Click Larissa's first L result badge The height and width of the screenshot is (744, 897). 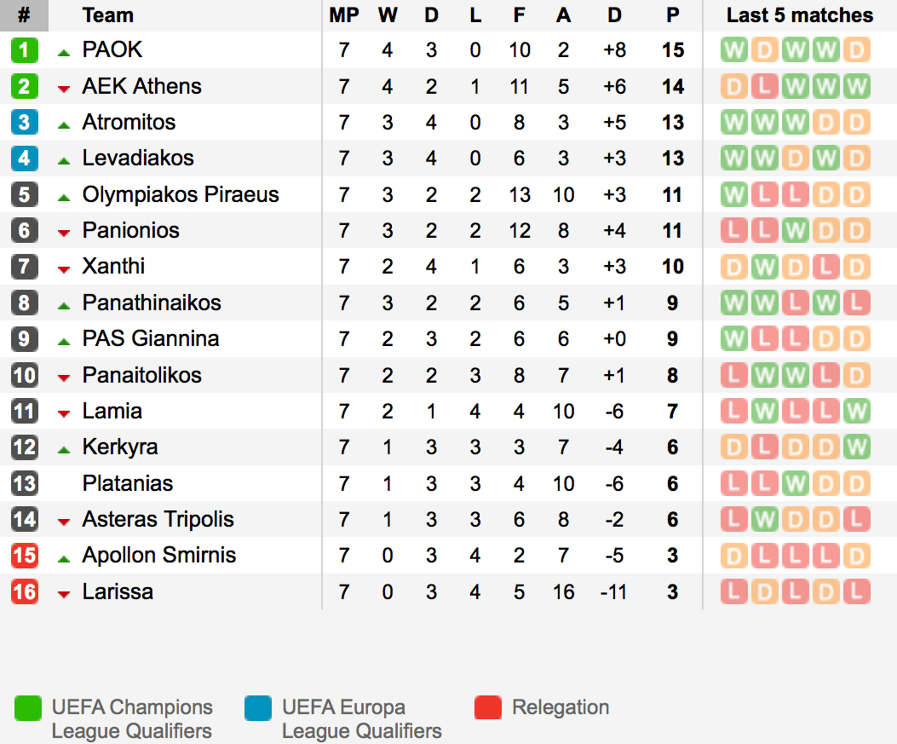tap(734, 591)
